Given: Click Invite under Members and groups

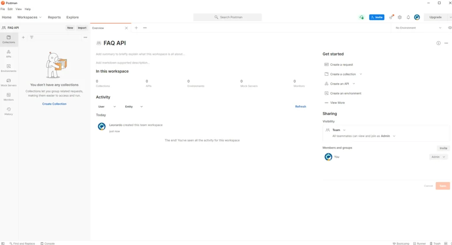Looking at the screenshot, I should 443,148.
